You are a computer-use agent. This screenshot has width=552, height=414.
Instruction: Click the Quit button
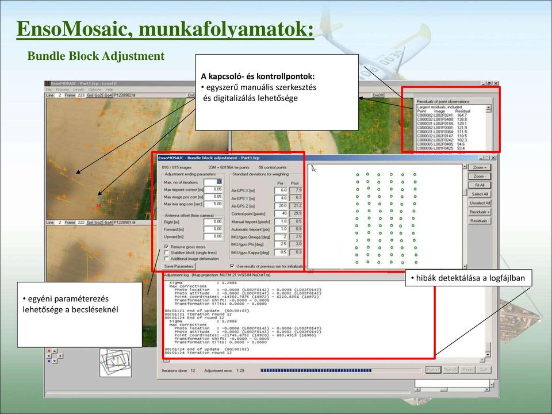click(484, 370)
